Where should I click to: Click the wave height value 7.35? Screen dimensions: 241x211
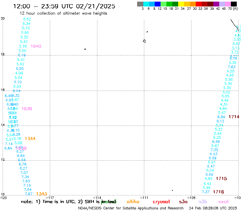[214, 150]
